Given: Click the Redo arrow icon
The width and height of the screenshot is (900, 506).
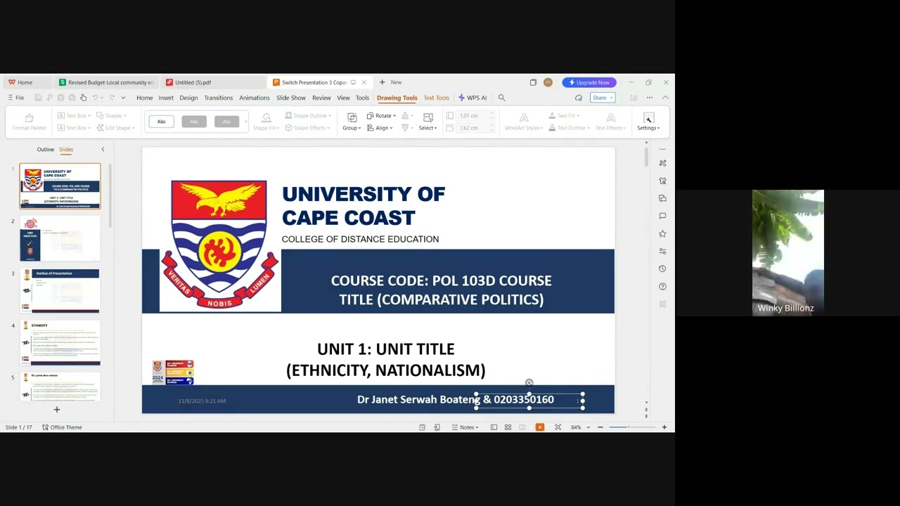Looking at the screenshot, I should tap(112, 98).
